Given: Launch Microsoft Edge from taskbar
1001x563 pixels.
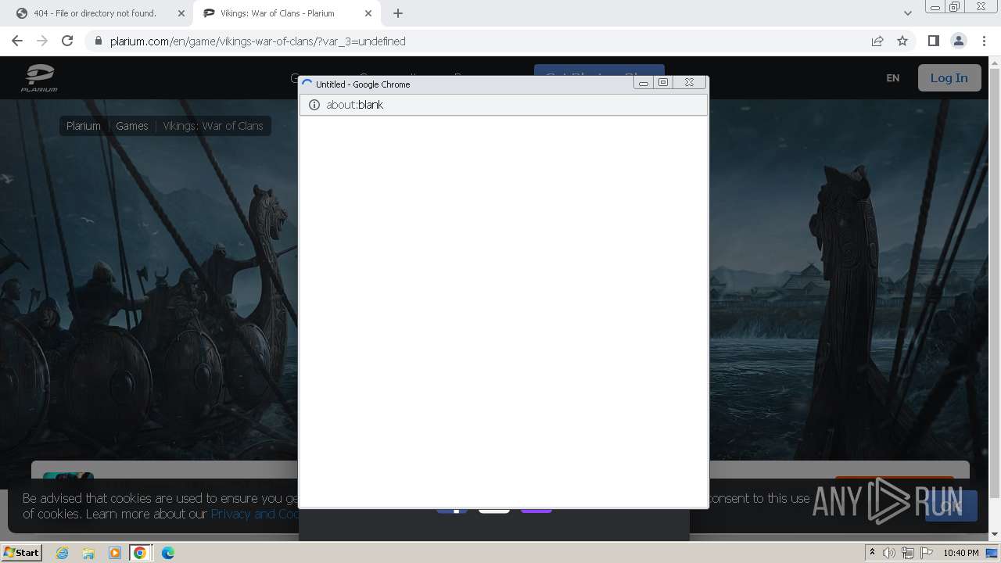Looking at the screenshot, I should pyautogui.click(x=167, y=553).
